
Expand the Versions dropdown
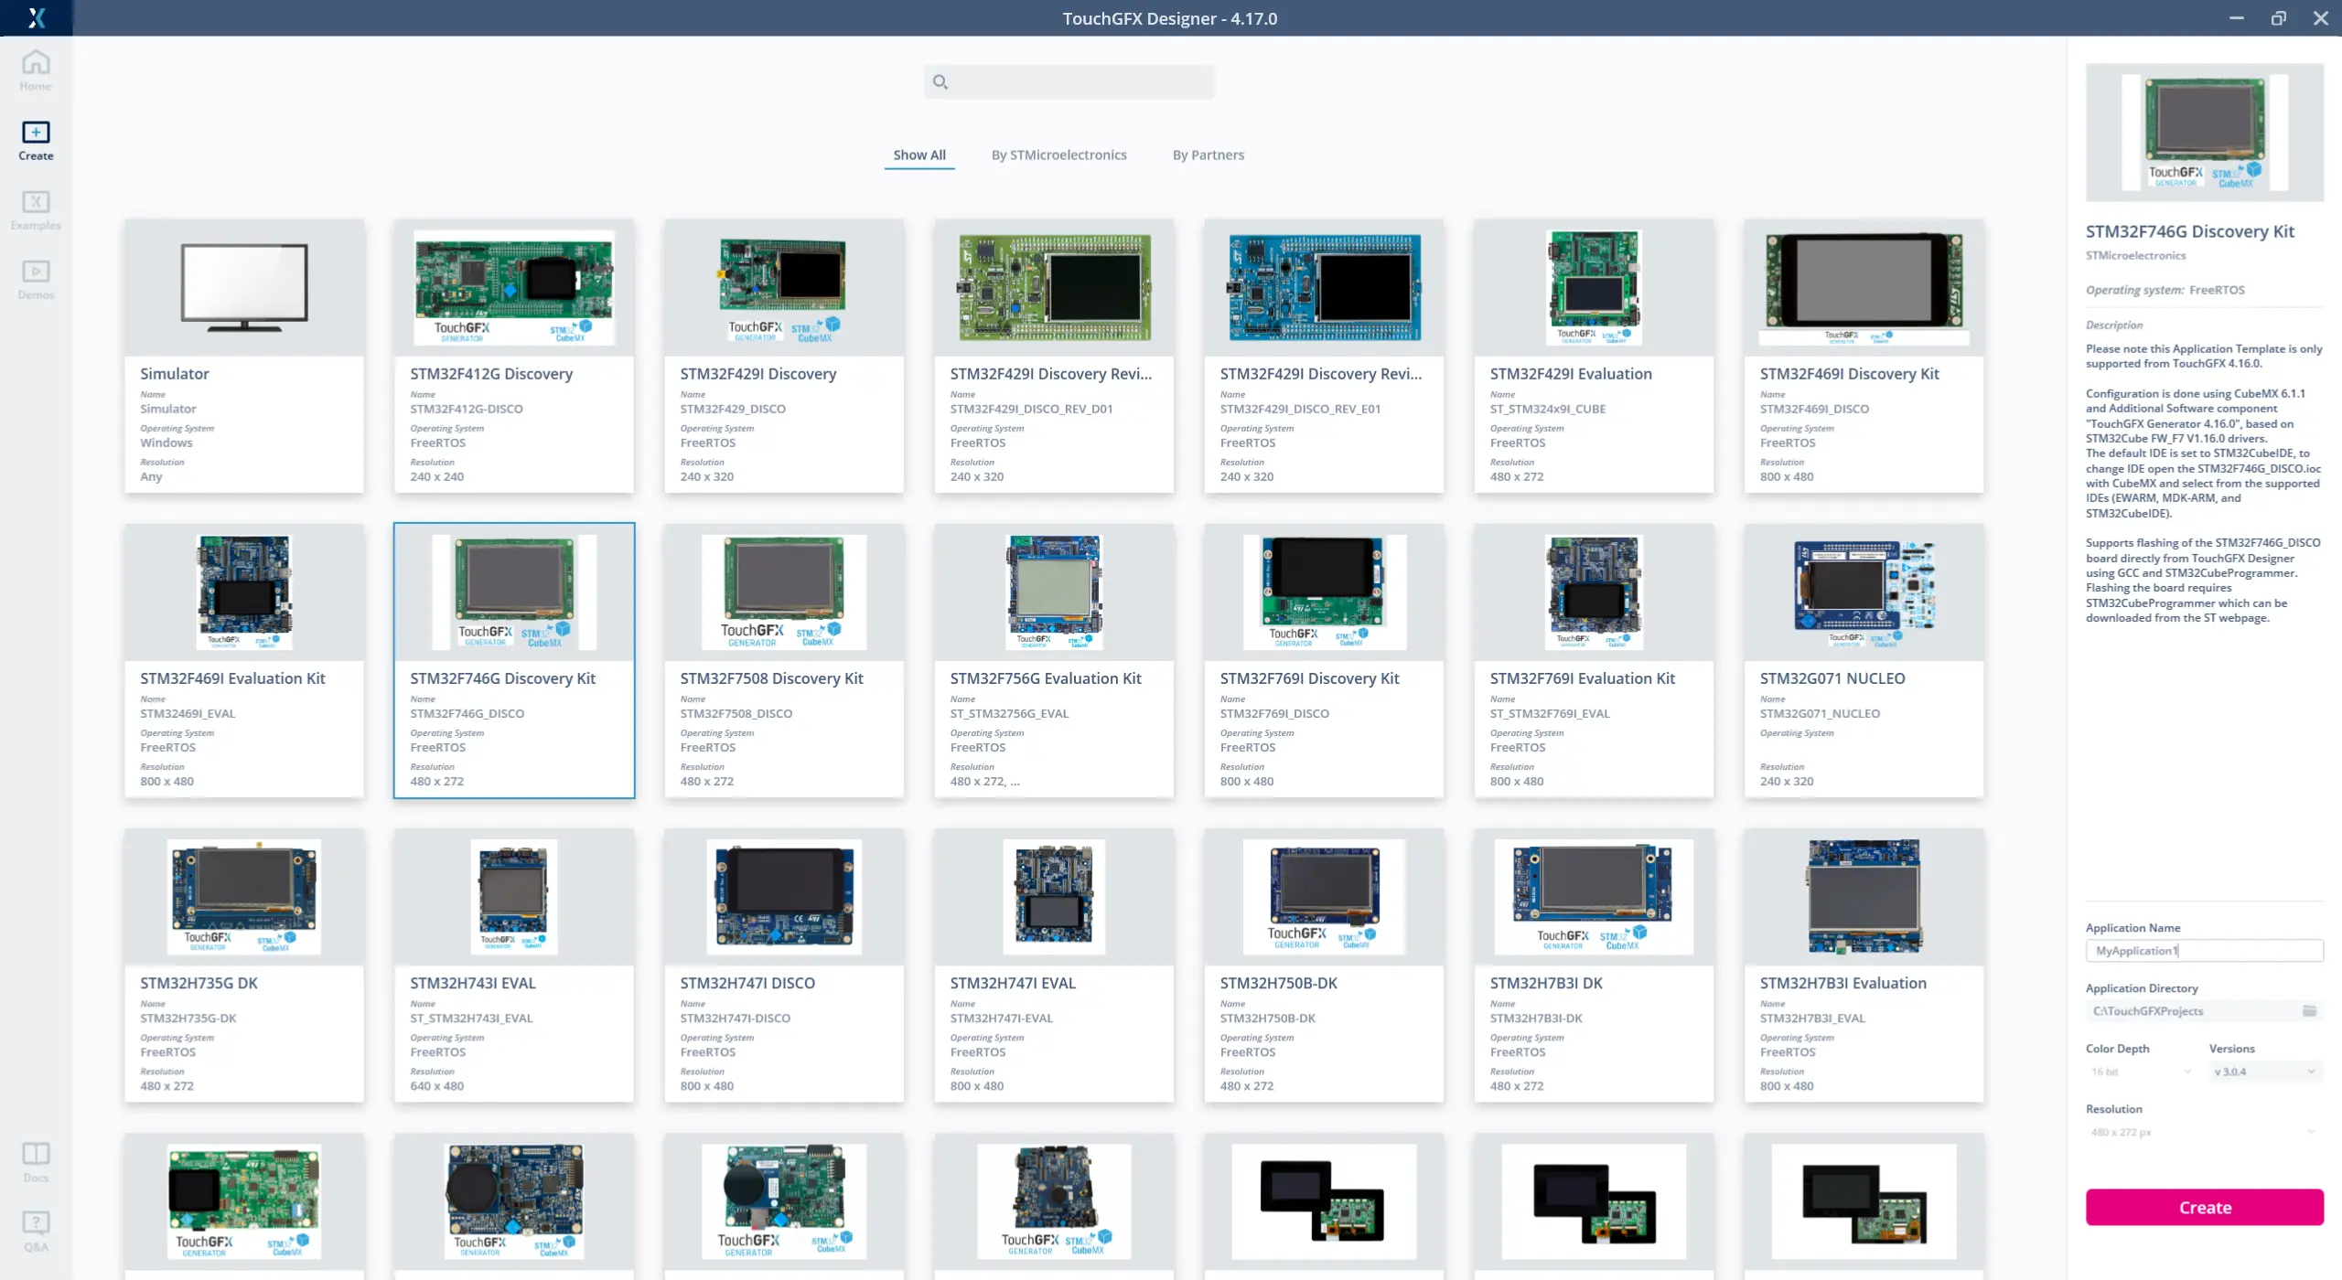(x=2264, y=1072)
